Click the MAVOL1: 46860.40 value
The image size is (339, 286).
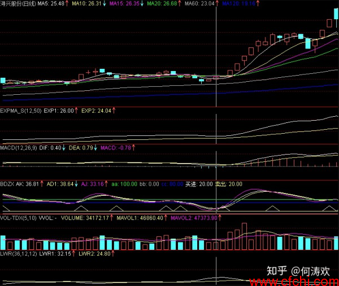[x=140, y=218]
